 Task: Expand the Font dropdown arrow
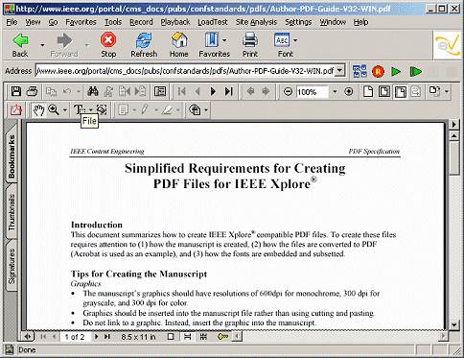[x=295, y=40]
